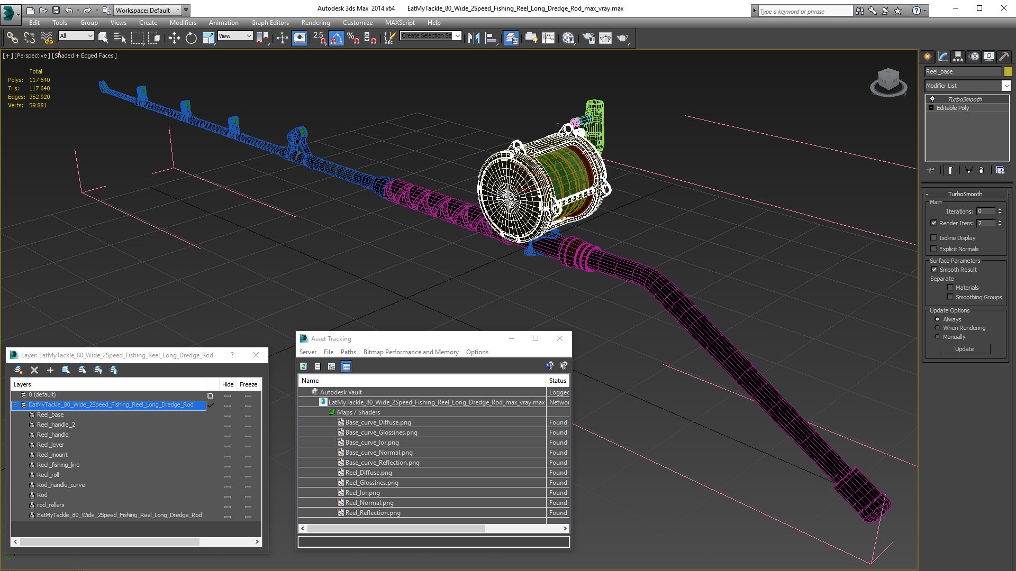Click the Update button

click(x=964, y=349)
